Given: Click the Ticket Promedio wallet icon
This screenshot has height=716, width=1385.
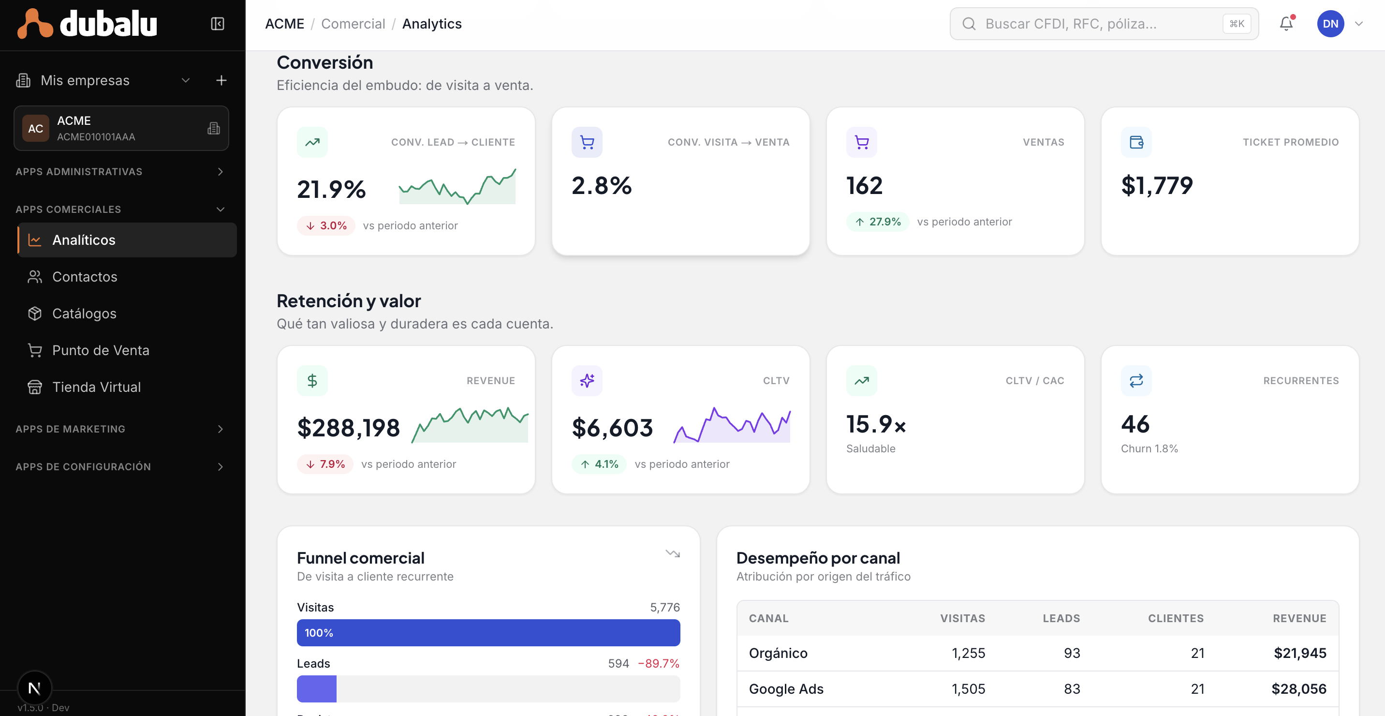Looking at the screenshot, I should [1136, 143].
